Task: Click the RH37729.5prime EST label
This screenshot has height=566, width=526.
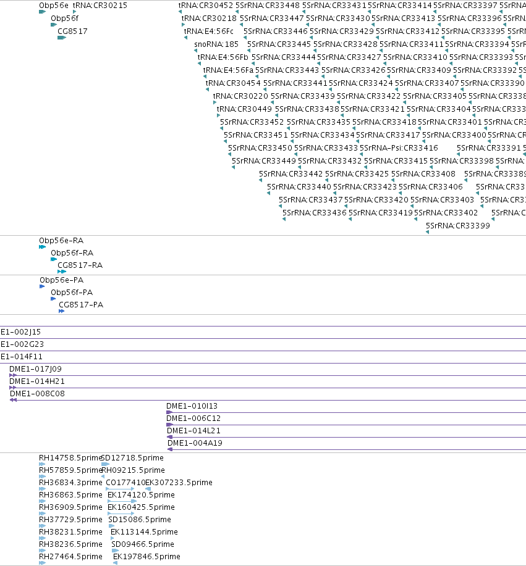Action: [x=70, y=520]
